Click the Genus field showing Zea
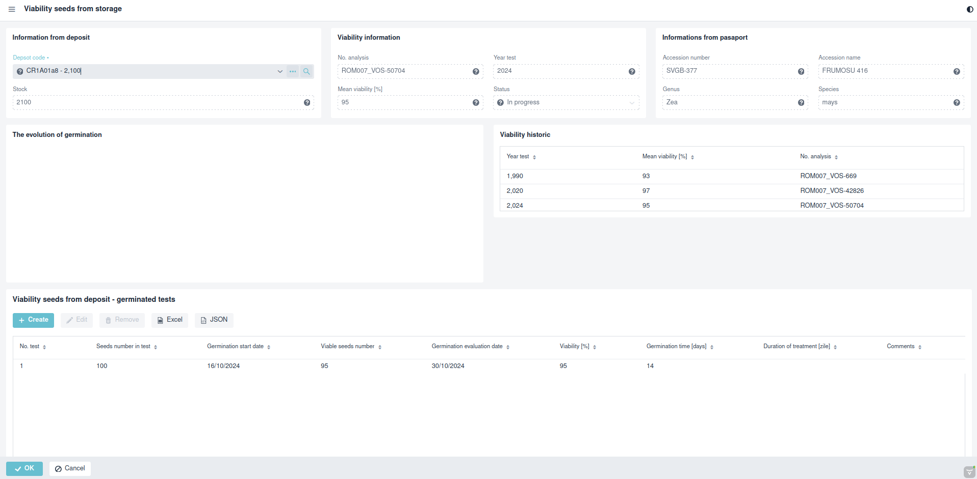Image resolution: width=977 pixels, height=479 pixels. click(x=735, y=103)
